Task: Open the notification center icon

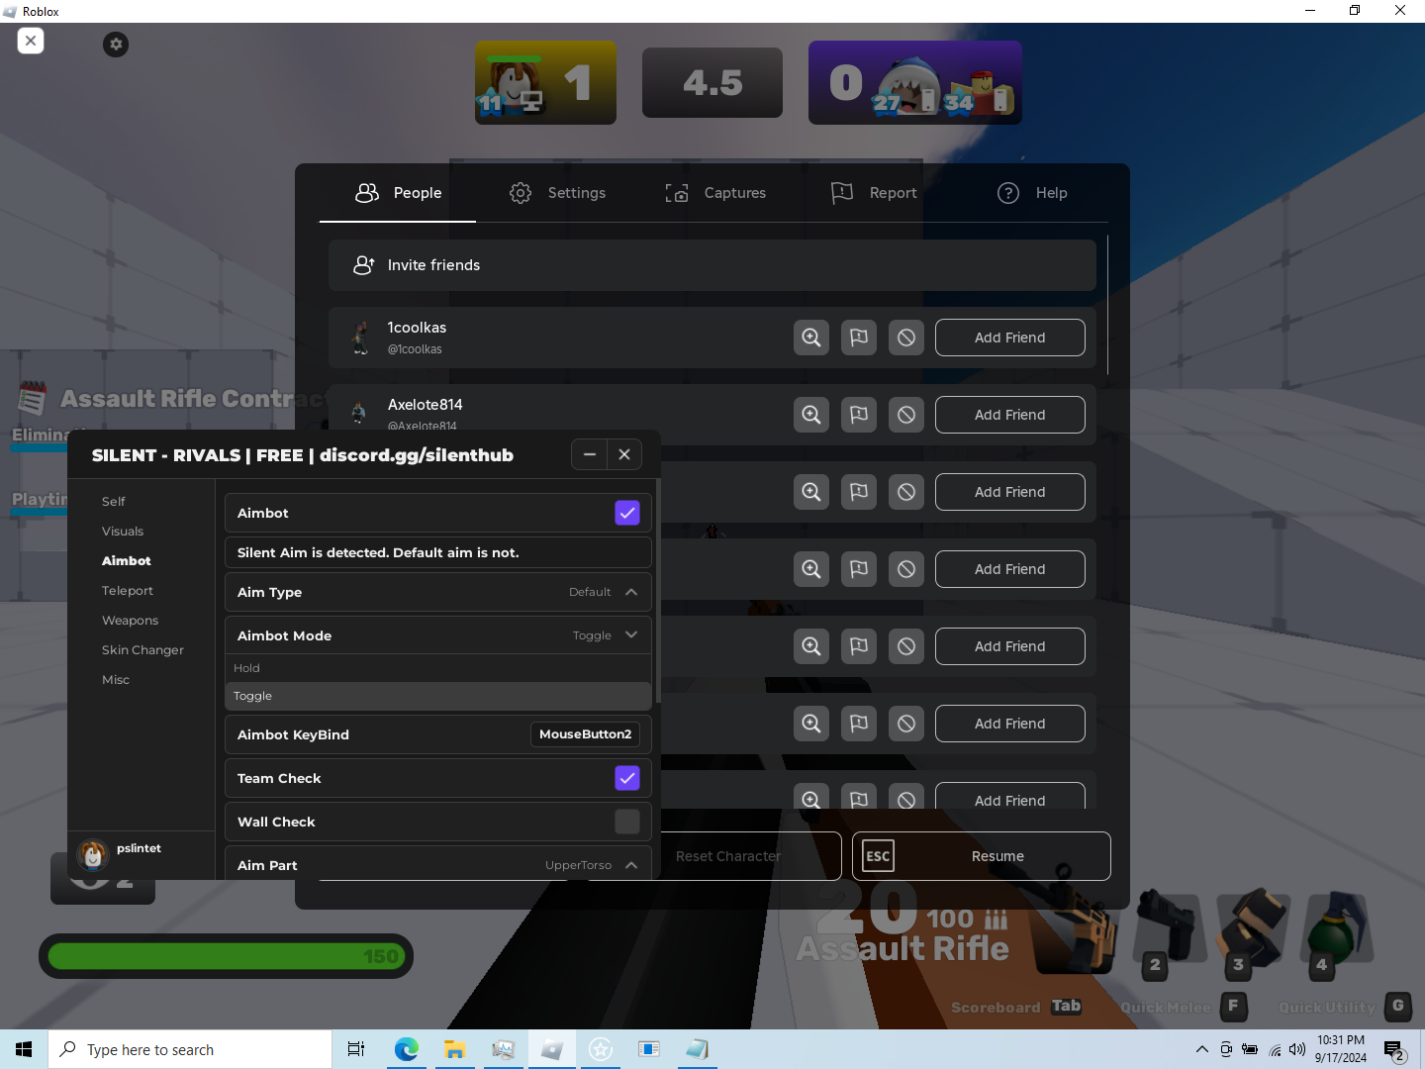Action: pos(1395,1049)
